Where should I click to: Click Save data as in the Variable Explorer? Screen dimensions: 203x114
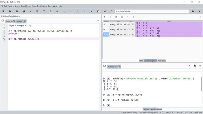[x=116, y=17]
